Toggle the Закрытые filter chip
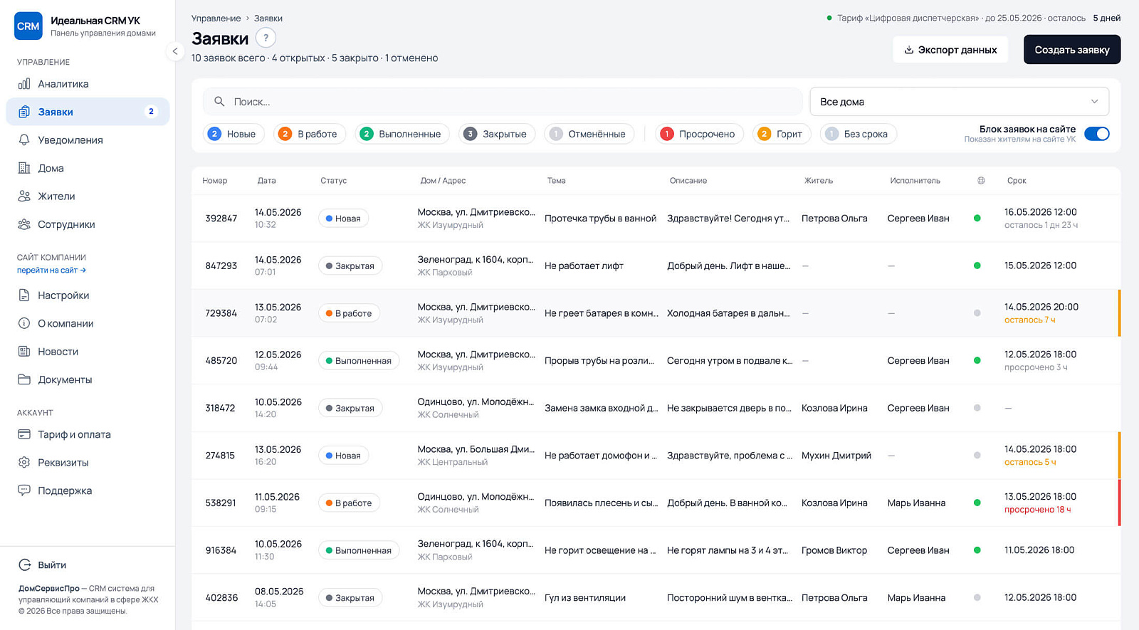The height and width of the screenshot is (630, 1139). (497, 134)
